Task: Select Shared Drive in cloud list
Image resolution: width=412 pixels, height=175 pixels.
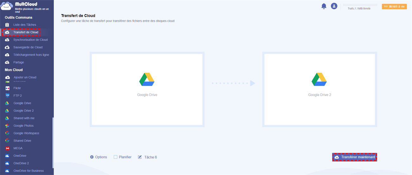Action: (x=22, y=141)
